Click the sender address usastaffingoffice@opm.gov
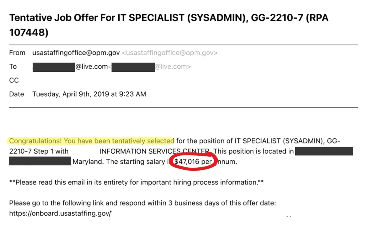This screenshot has height=230, width=369. (x=76, y=53)
